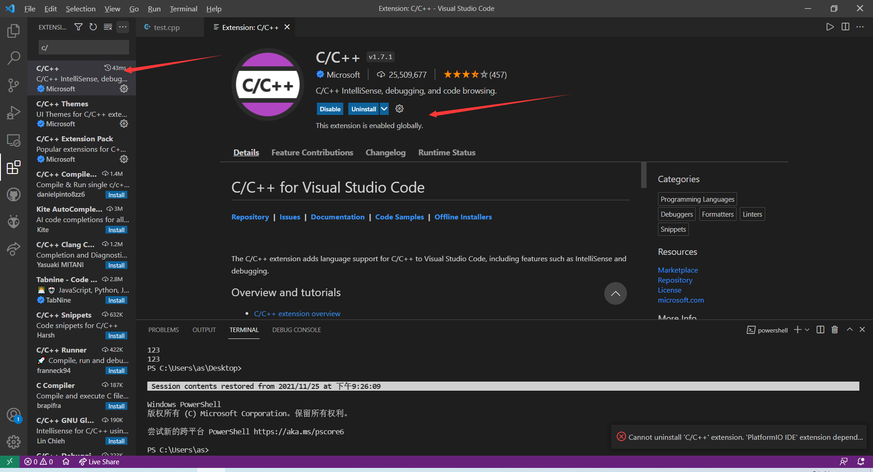Open the notifications bell in status bar
Image resolution: width=873 pixels, height=472 pixels.
point(860,462)
